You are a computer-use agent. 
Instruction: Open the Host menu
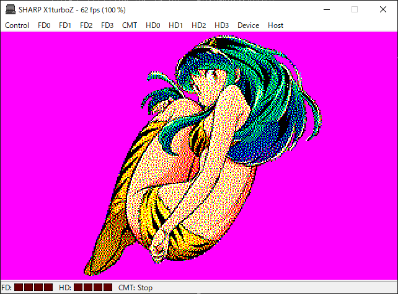275,25
